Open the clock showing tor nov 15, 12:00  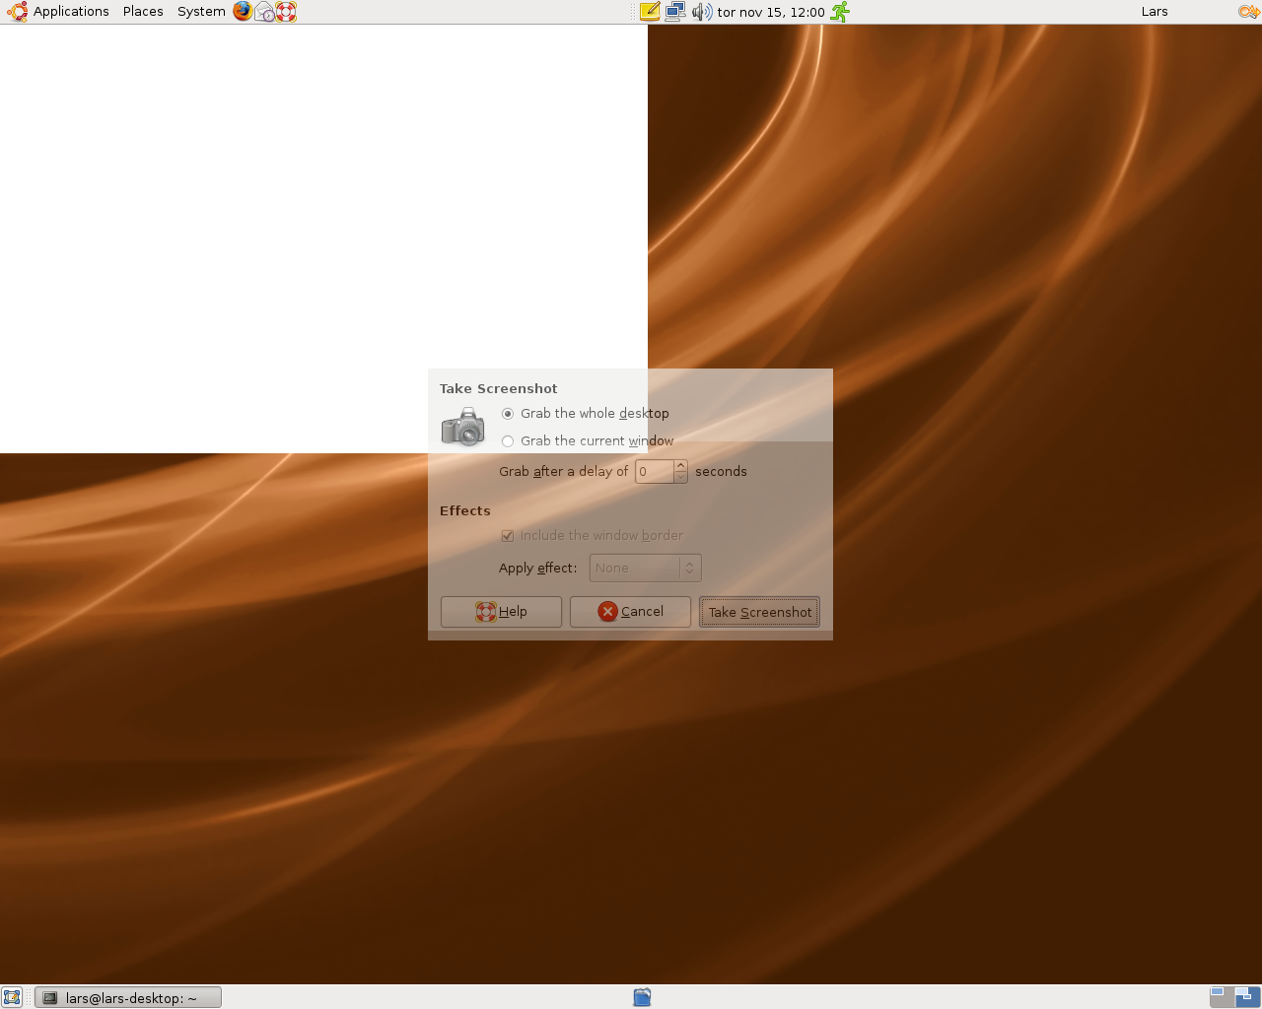[771, 12]
